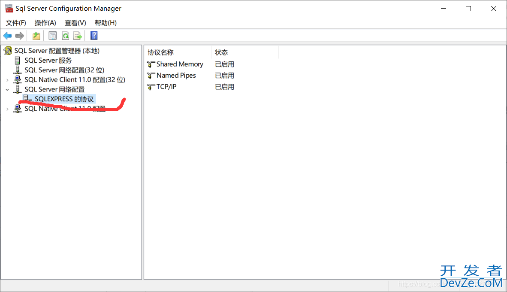Select SQL Server 配置管理器 (本地) root
The image size is (507, 292).
coord(57,51)
